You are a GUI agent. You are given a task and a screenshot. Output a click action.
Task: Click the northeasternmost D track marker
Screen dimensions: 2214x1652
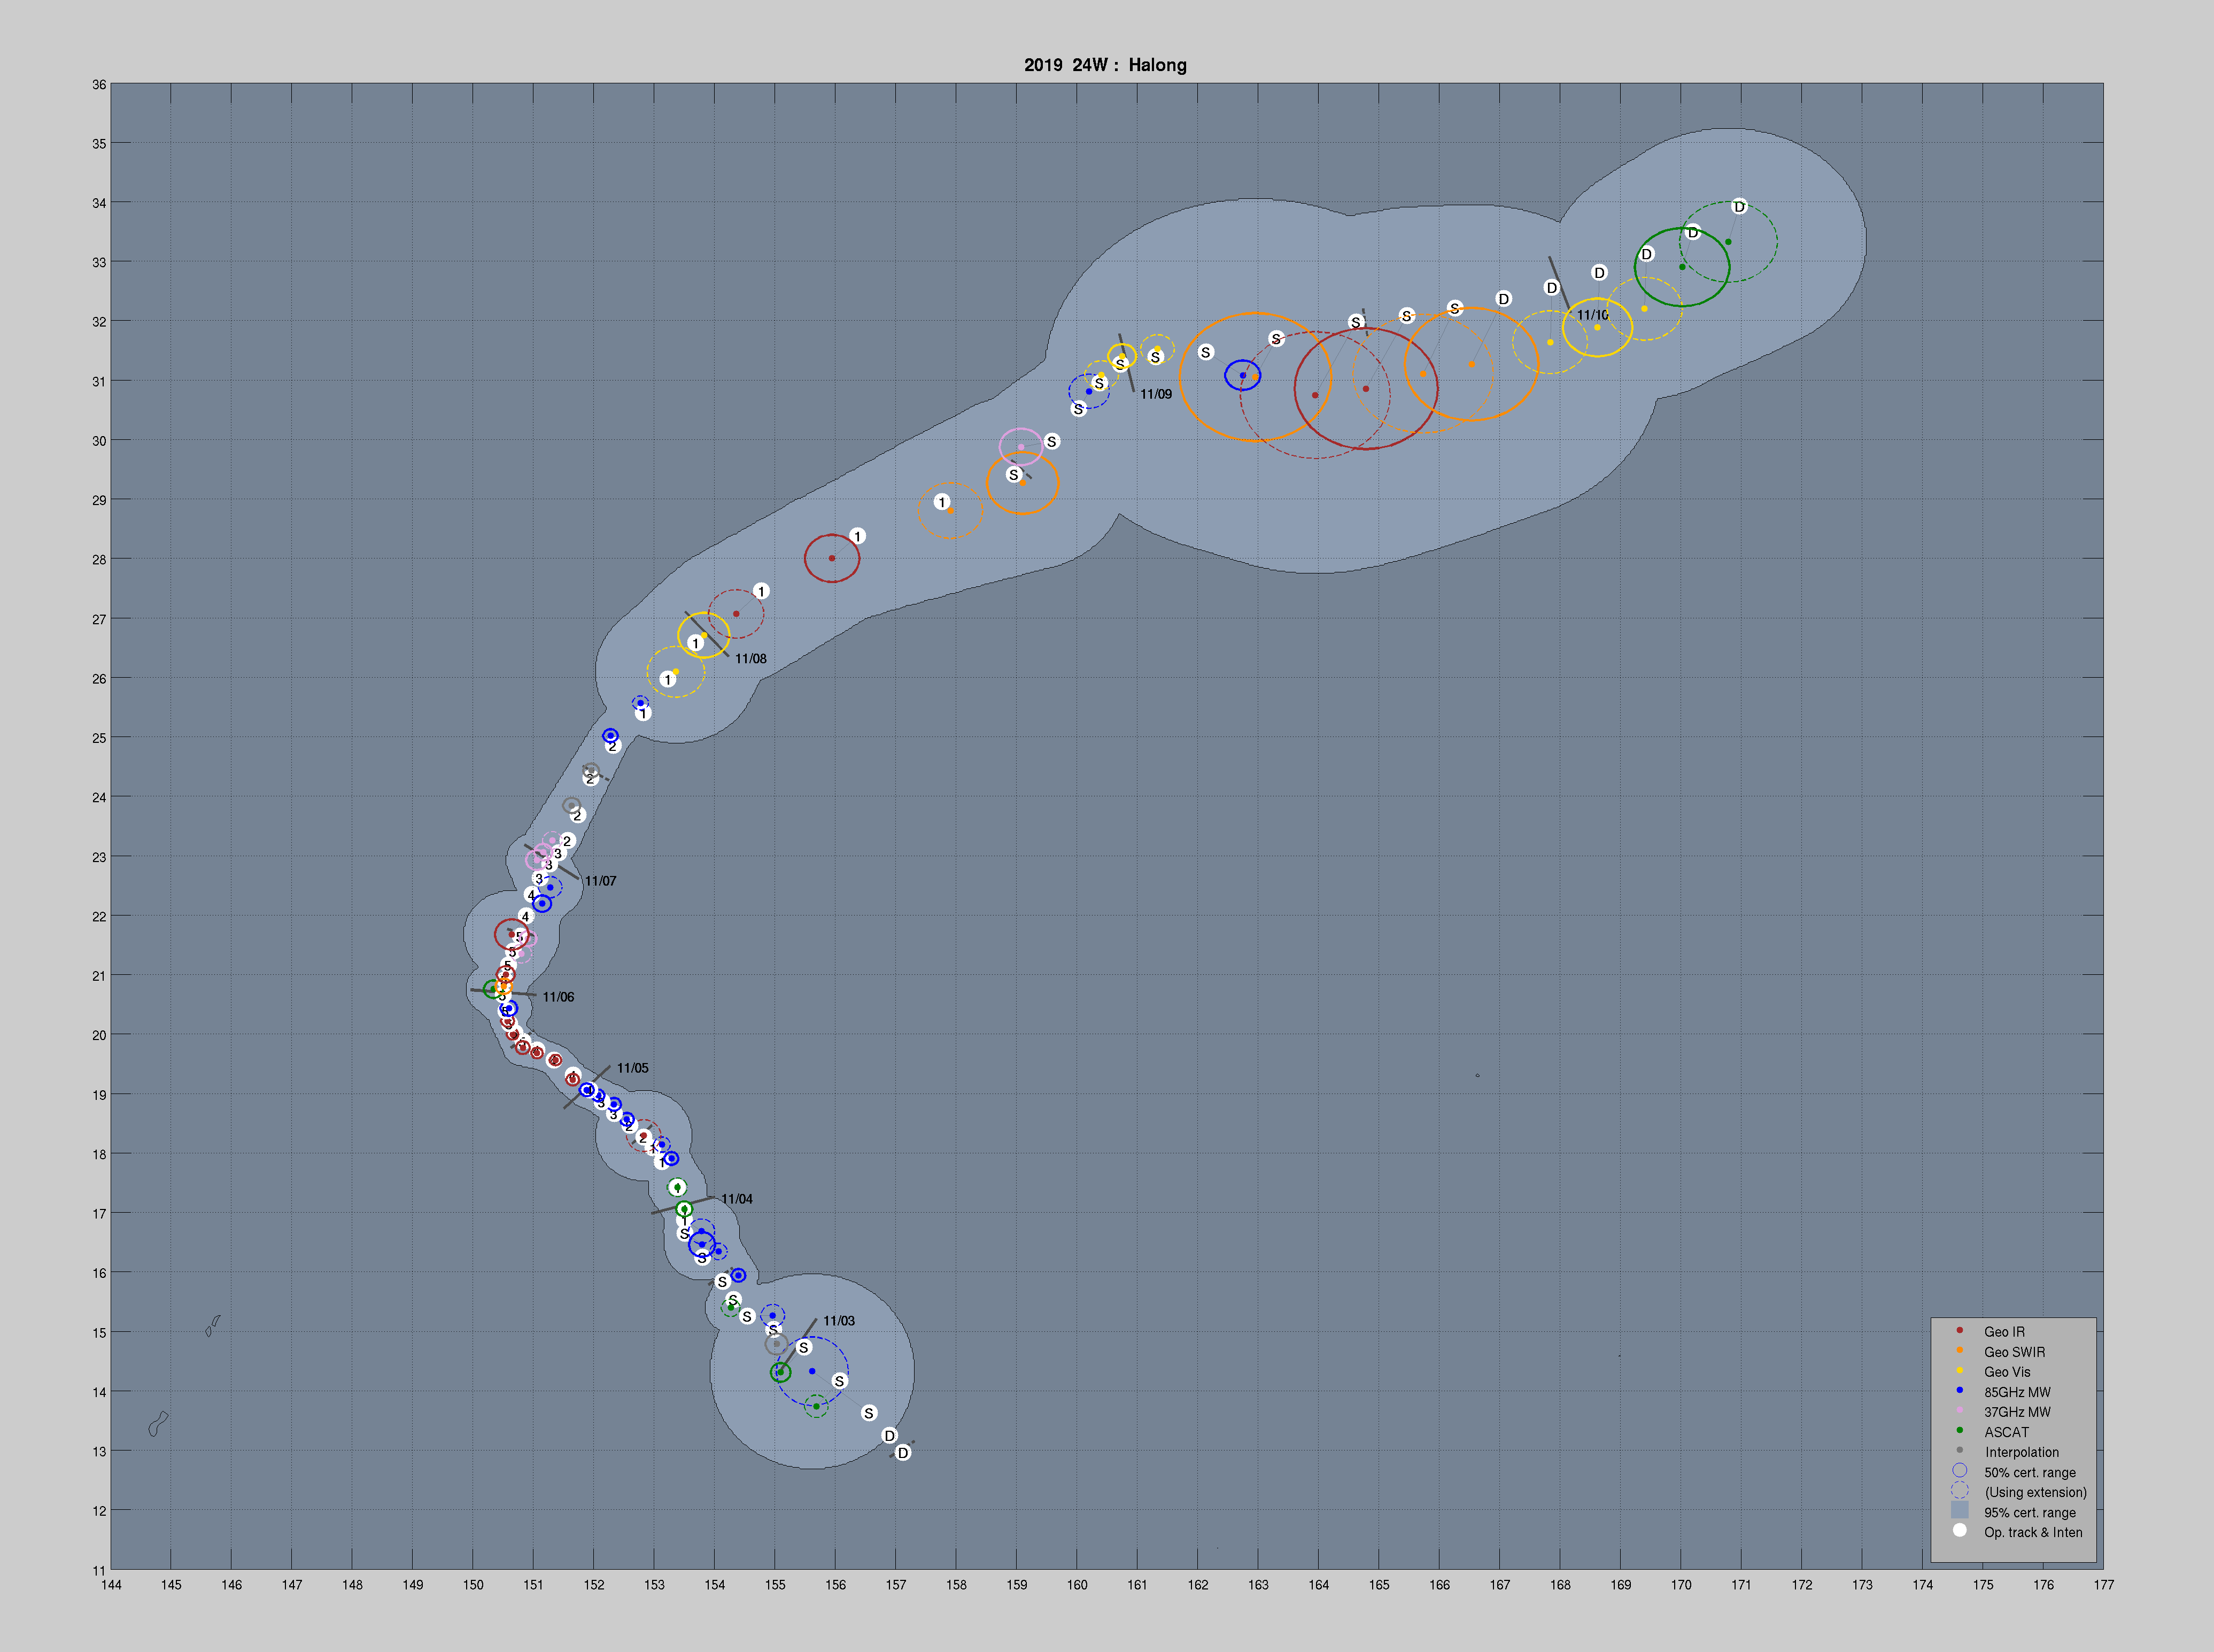coord(1739,207)
